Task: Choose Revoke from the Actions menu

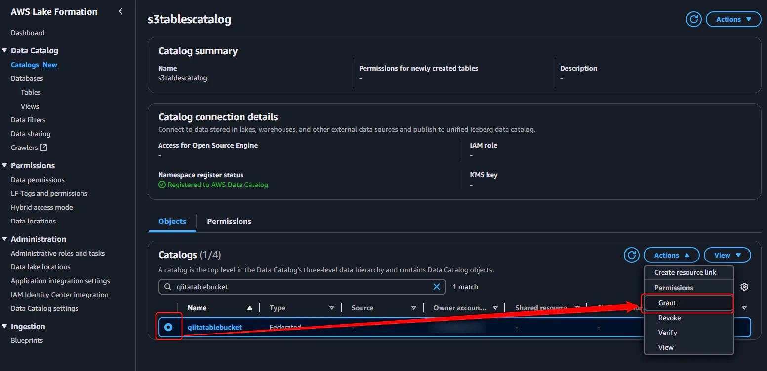Action: pyautogui.click(x=689, y=318)
